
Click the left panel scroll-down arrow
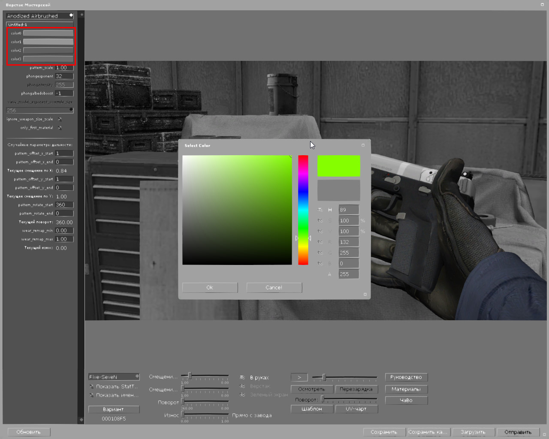[81, 419]
